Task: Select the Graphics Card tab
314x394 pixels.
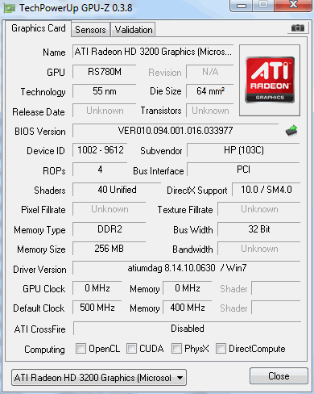Action: [x=38, y=28]
